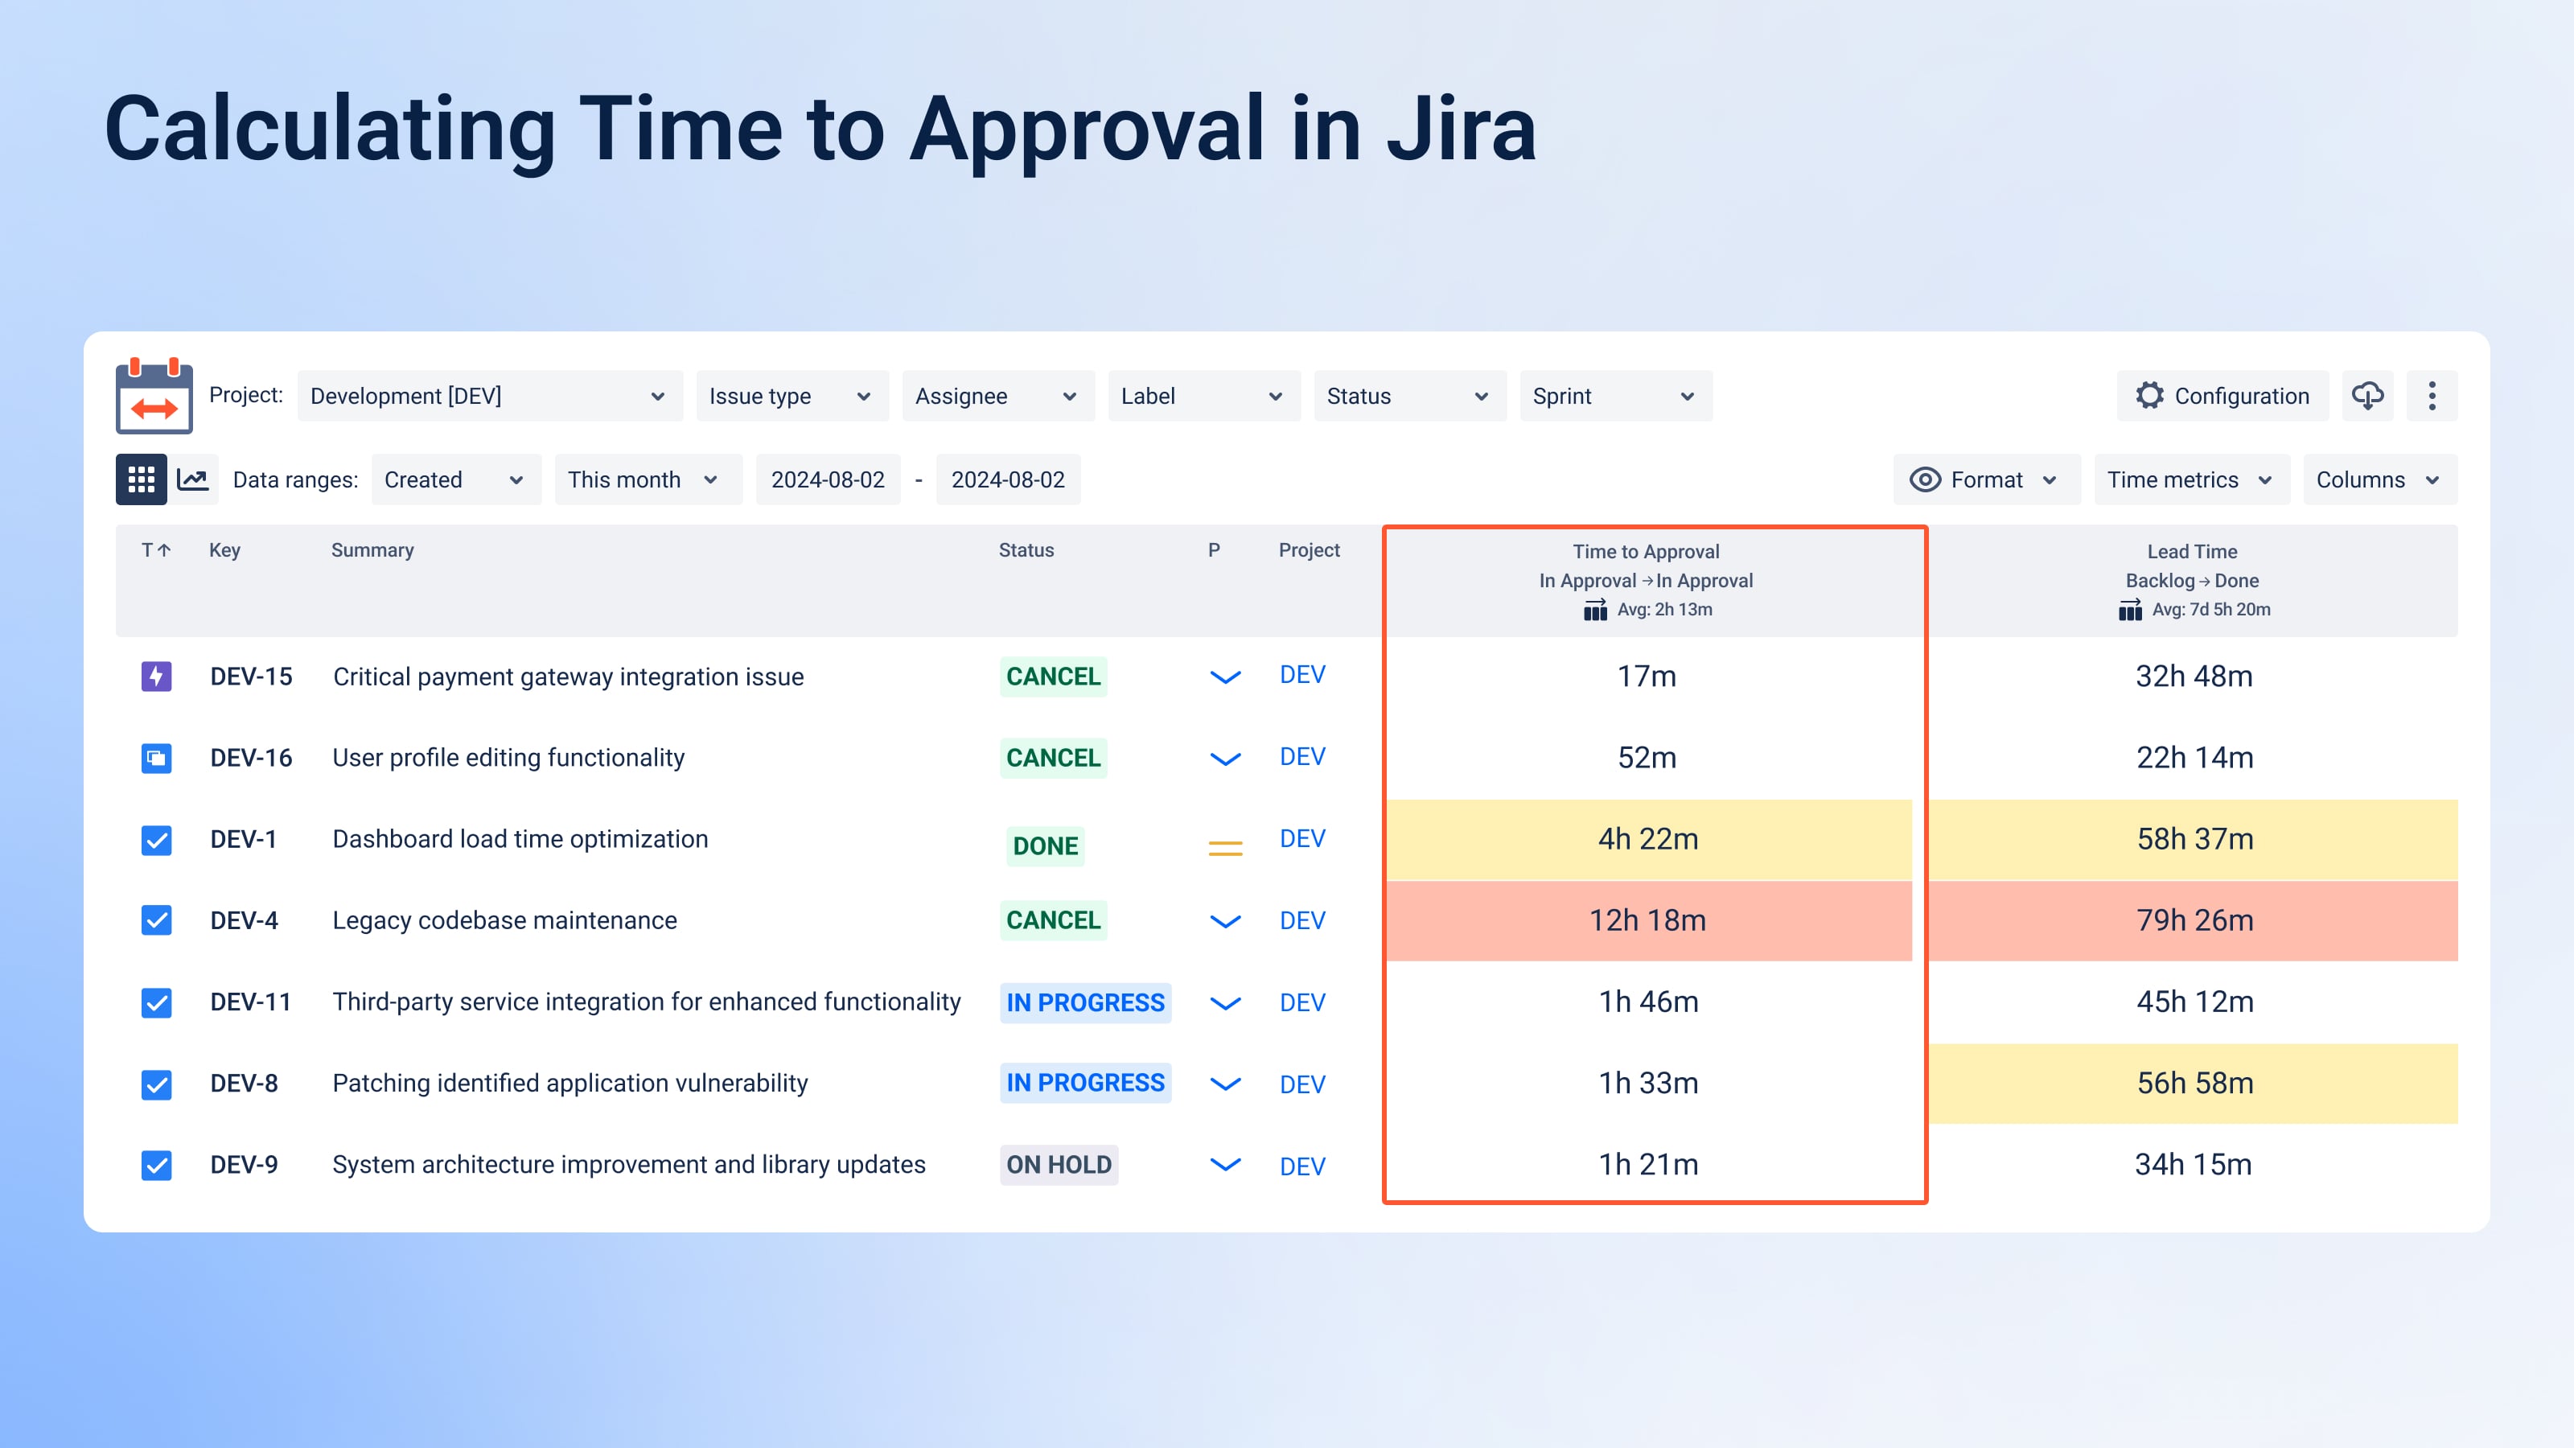Screen dimensions: 2574x1448
Task: Click low priority icon for DEV-9
Action: pos(1225,1164)
